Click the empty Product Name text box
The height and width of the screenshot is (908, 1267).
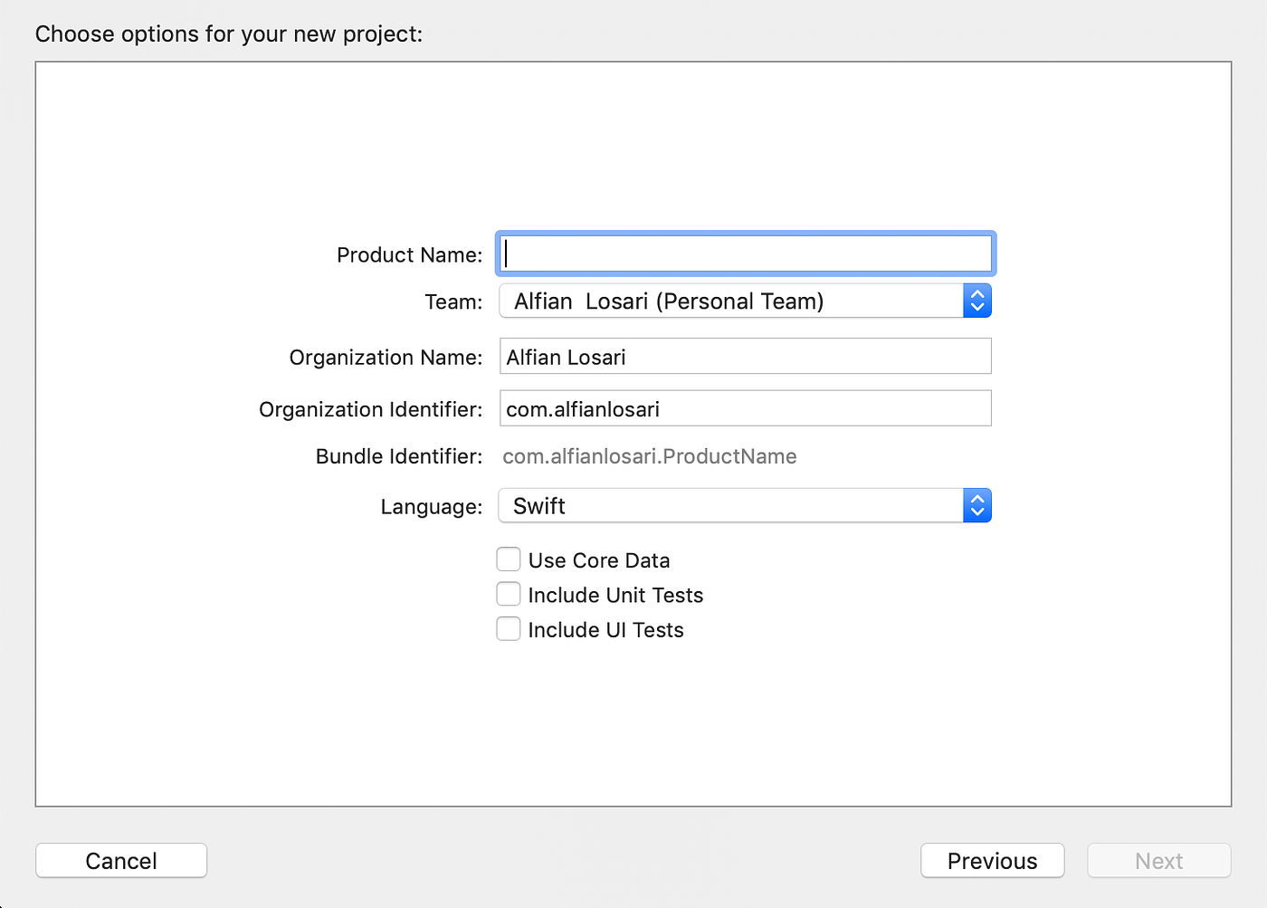pos(744,253)
